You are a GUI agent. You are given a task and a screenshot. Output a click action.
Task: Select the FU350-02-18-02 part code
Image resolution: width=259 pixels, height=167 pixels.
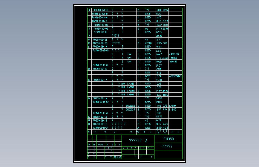(x=101, y=51)
